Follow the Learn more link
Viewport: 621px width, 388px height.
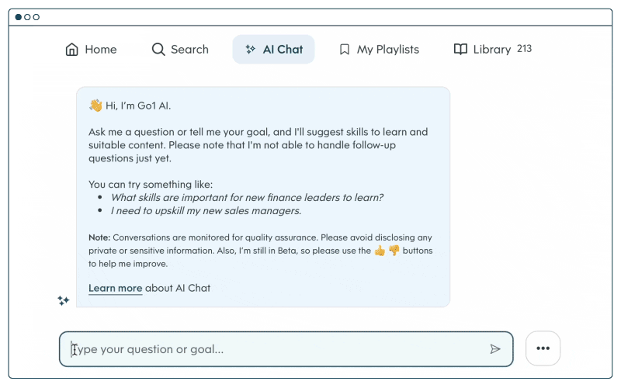pyautogui.click(x=115, y=288)
